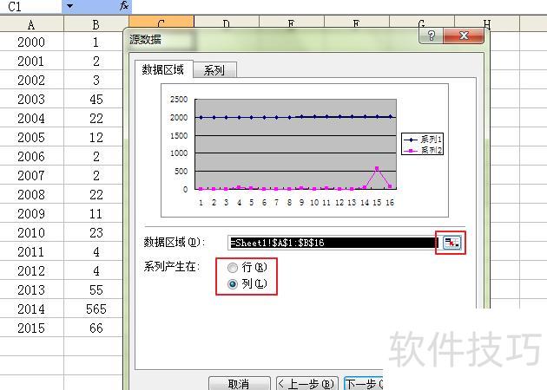Select column A header

(31, 24)
